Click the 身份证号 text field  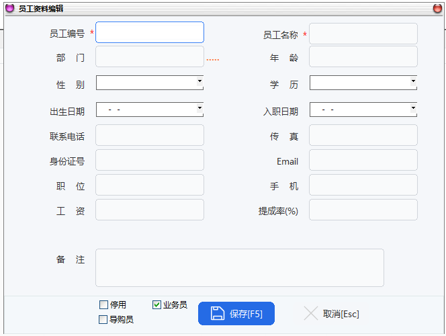tap(150, 161)
